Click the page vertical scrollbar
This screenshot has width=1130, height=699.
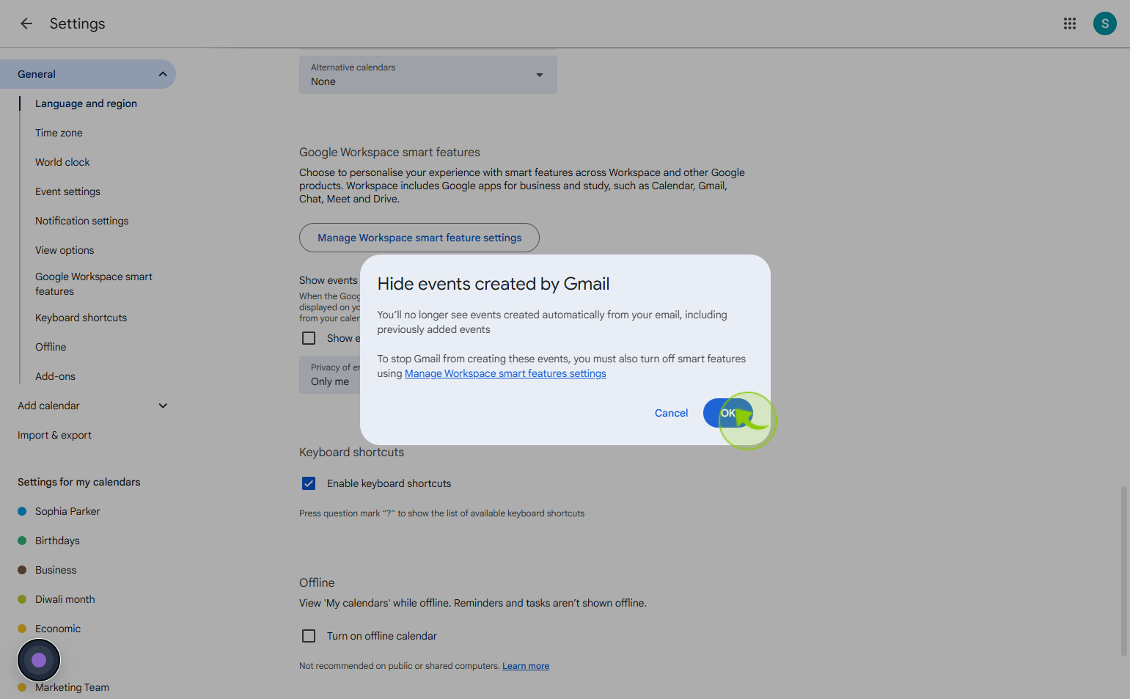pyautogui.click(x=1124, y=571)
